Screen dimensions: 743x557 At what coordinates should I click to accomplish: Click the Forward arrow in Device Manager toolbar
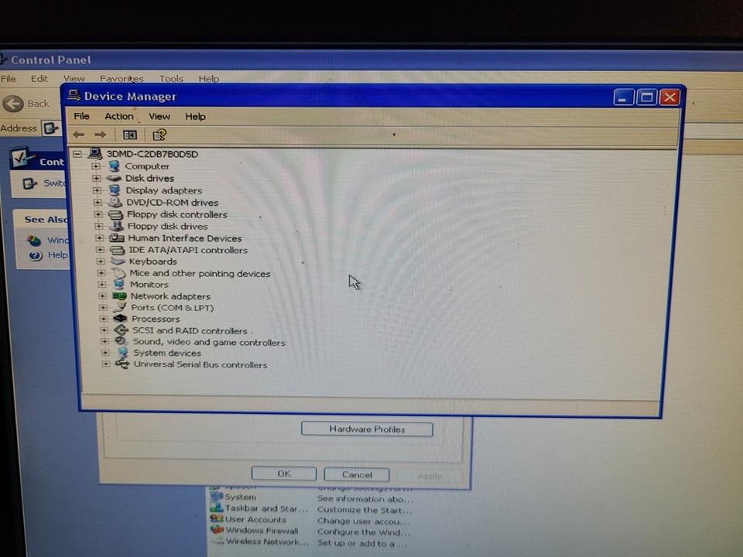click(x=100, y=134)
